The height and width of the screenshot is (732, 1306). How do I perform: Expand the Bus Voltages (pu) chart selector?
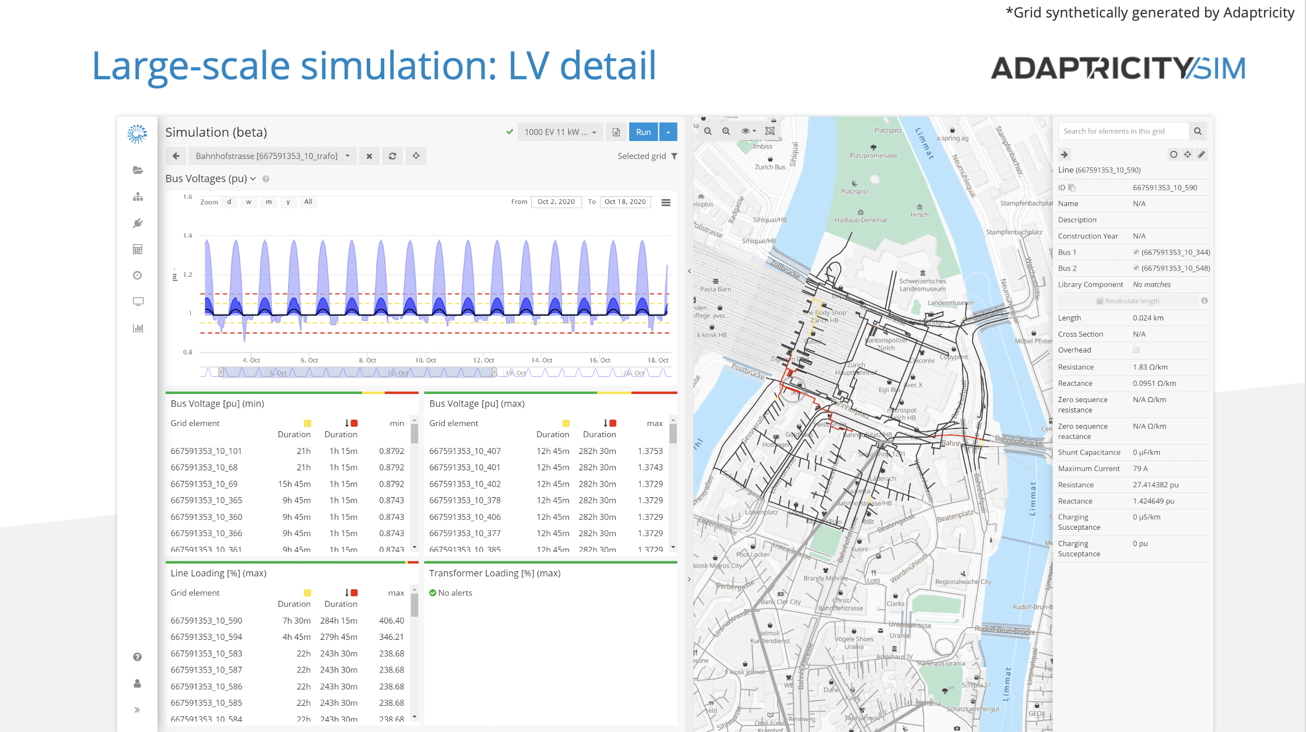[x=210, y=178]
